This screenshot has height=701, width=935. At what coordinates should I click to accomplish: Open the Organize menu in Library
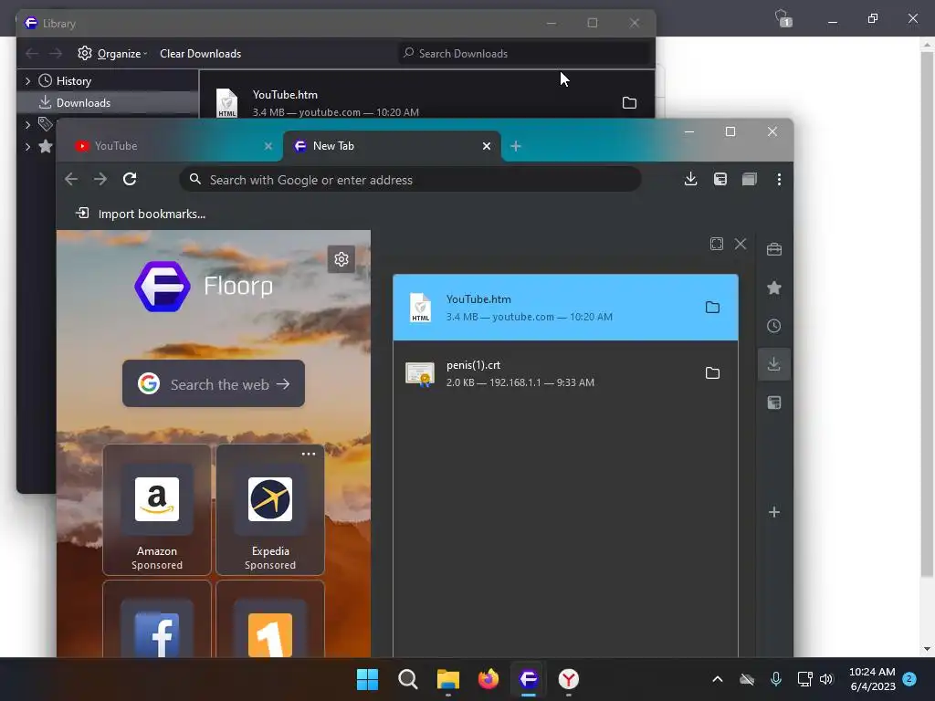112,54
